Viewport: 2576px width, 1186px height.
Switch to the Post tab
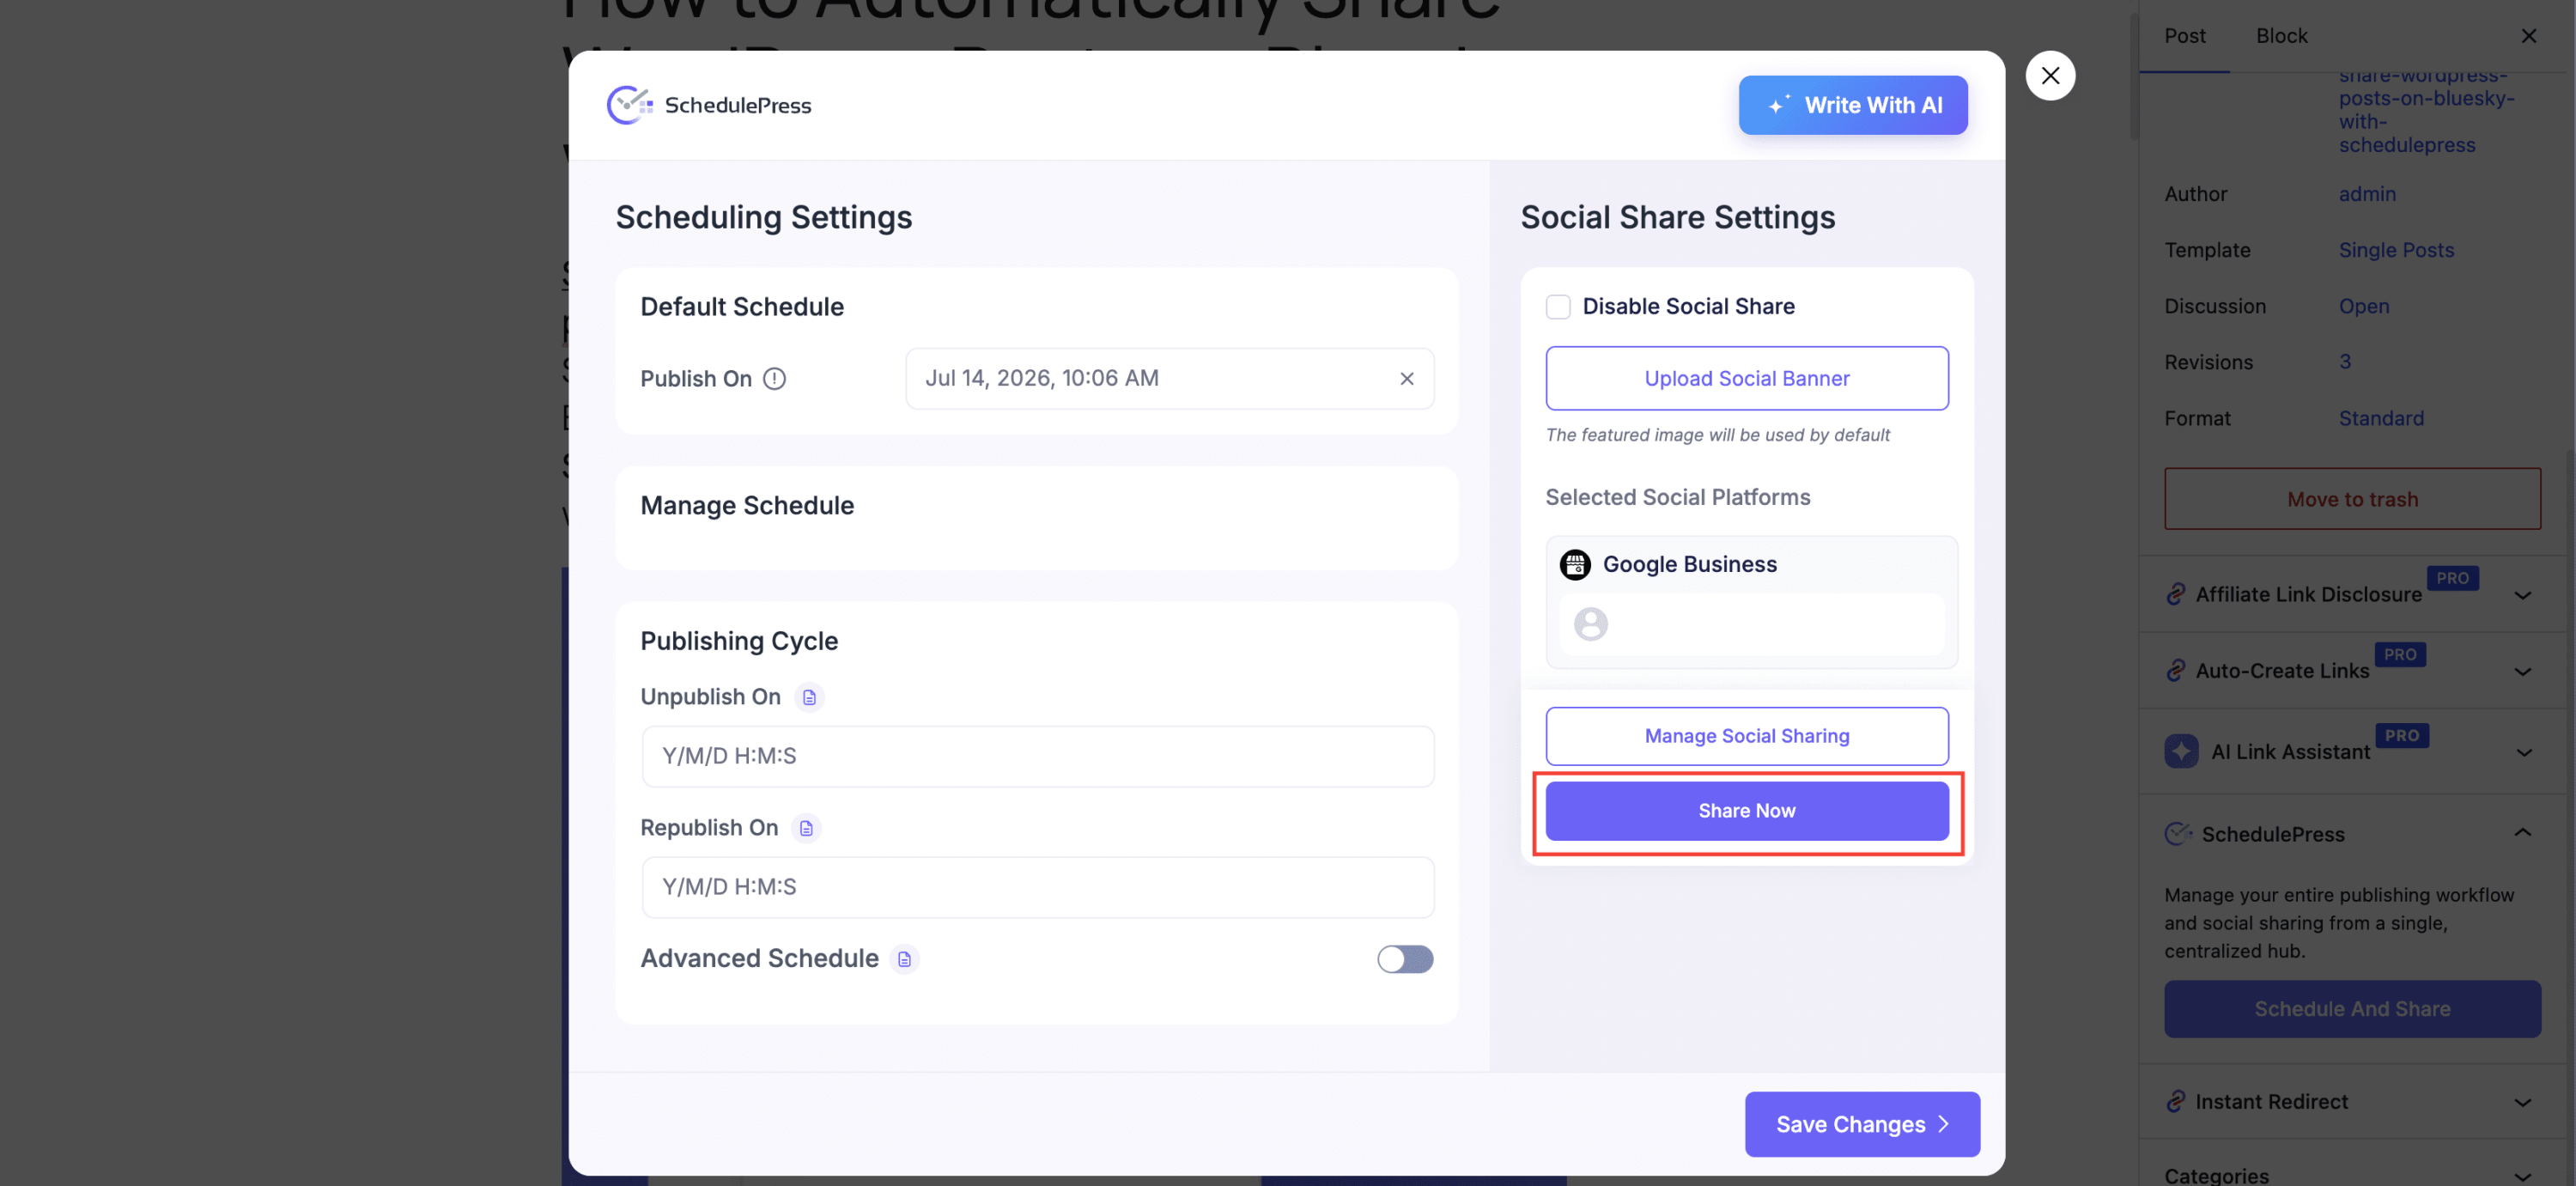2184,36
